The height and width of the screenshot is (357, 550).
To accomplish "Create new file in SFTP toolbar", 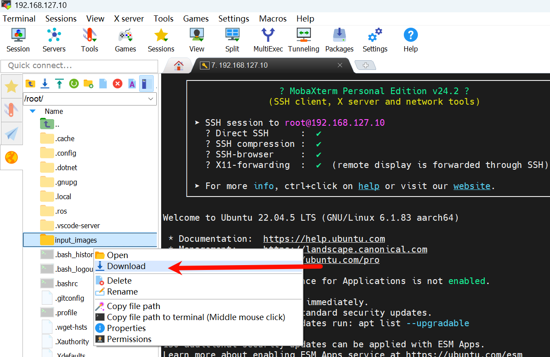I will [103, 83].
